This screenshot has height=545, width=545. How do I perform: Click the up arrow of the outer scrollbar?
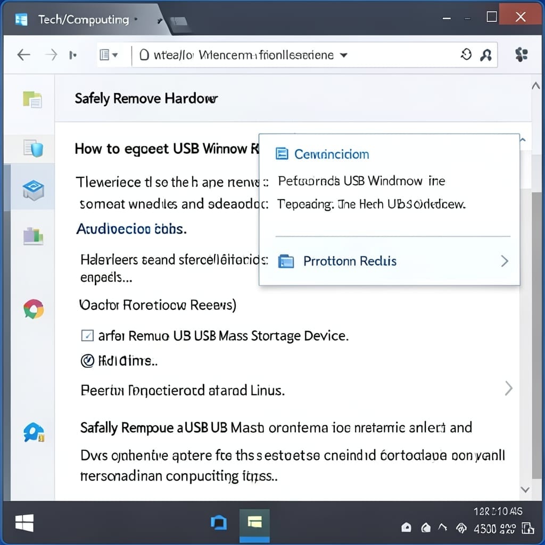click(536, 86)
